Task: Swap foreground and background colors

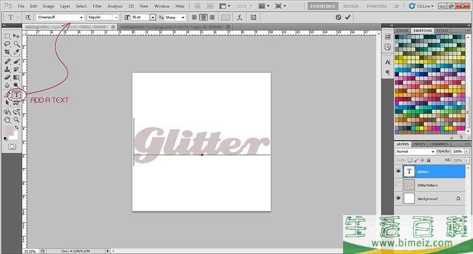Action: point(17,127)
